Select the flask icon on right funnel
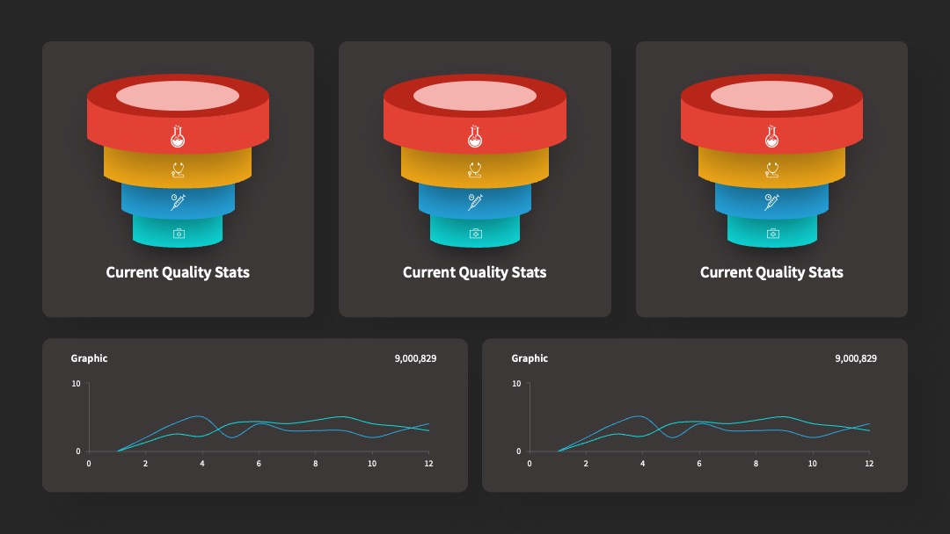This screenshot has width=950, height=534. 771,136
